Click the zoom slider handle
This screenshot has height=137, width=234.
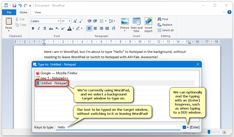[x=209, y=132]
